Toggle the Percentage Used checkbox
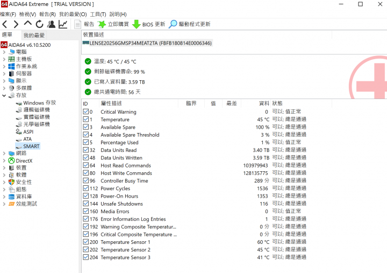 (86, 143)
